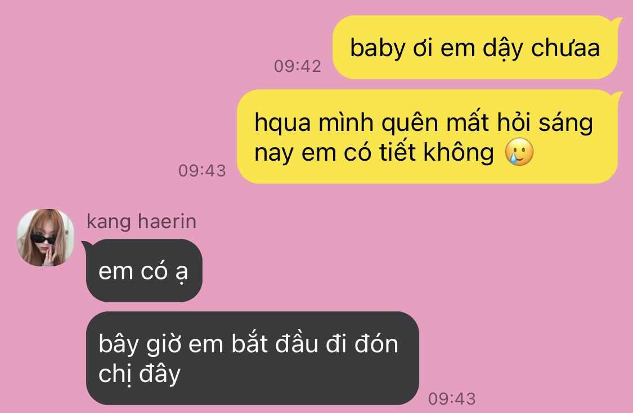Tap the "hqua mình quên mất" message bubble
The height and width of the screenshot is (413, 633).
pyautogui.click(x=427, y=137)
